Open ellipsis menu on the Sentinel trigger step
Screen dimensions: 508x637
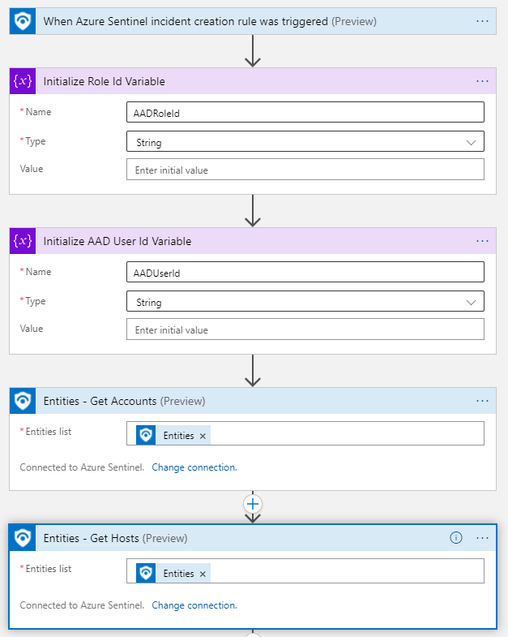pos(483,21)
